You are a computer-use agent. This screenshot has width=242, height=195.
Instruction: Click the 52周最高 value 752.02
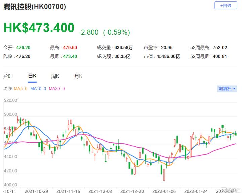[x=220, y=47]
